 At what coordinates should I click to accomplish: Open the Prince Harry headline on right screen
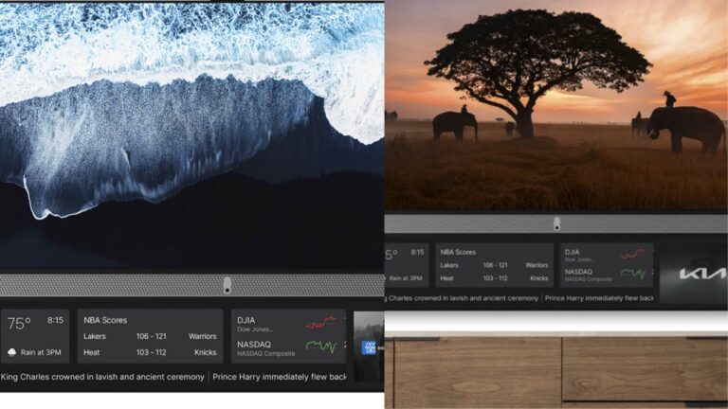[x=599, y=298]
